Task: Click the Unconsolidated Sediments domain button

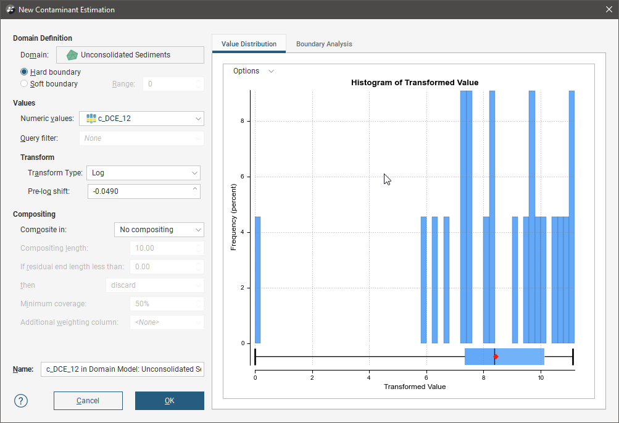Action: pyautogui.click(x=130, y=55)
